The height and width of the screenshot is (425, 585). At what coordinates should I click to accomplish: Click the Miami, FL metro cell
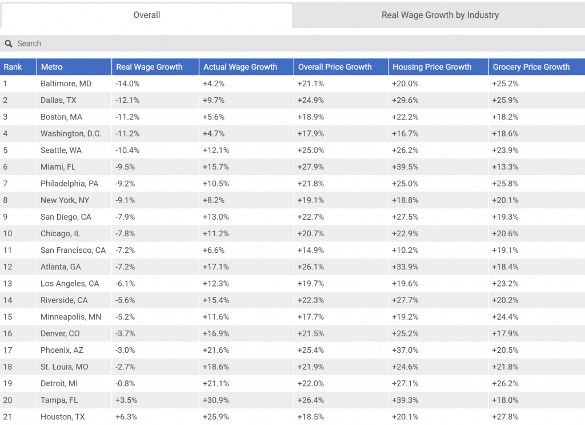[58, 167]
